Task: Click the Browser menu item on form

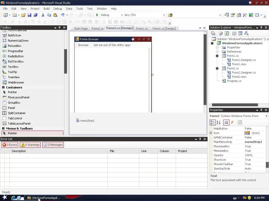Action: (83, 45)
